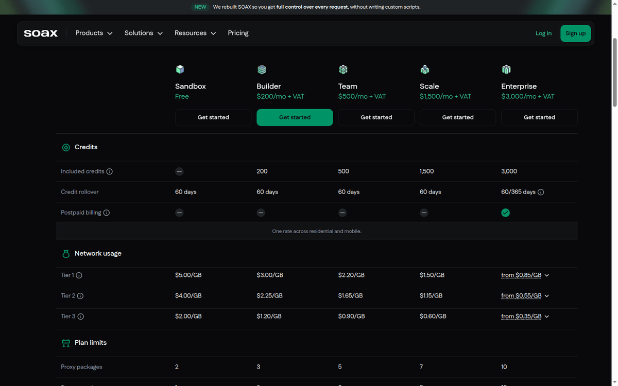Click the Team $500/mo + VAT price

click(x=362, y=97)
